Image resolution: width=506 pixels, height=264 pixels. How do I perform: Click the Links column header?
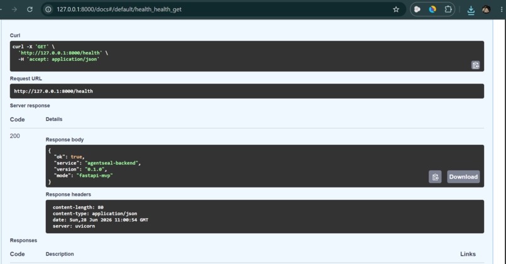click(x=468, y=254)
